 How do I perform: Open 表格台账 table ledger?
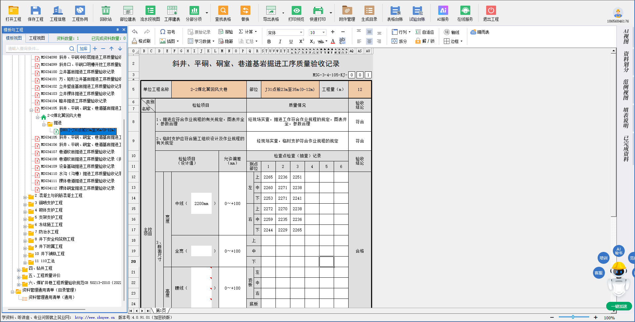395,14
